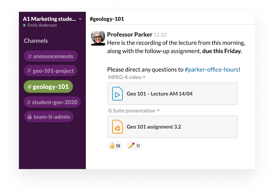Click the video play icon on lecture file
274x195 pixels.
coord(117,94)
